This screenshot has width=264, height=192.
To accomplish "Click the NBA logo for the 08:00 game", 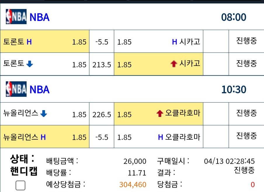I will (x=16, y=17).
